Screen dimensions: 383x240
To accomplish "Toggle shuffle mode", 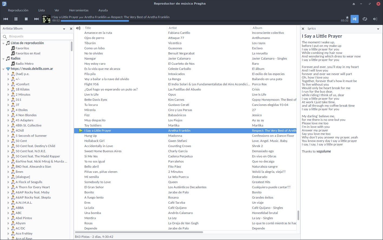I will pyautogui.click(x=355, y=19).
